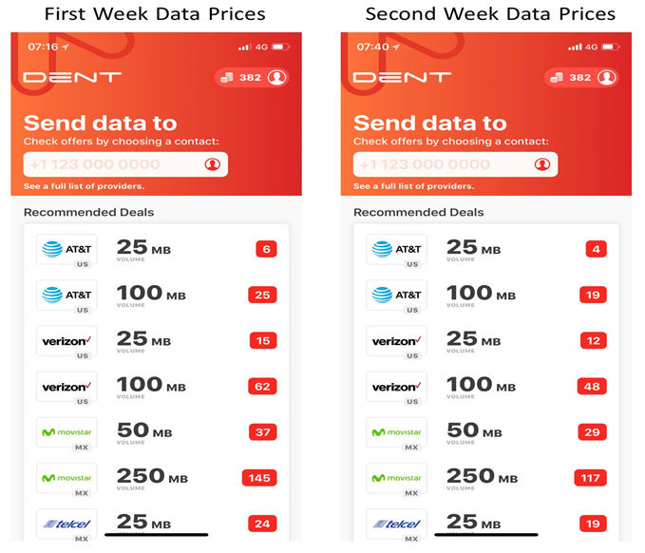Tap the contact picker icon in First Week screen

pos(212,164)
